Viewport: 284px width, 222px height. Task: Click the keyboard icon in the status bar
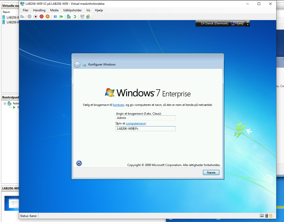(262, 216)
